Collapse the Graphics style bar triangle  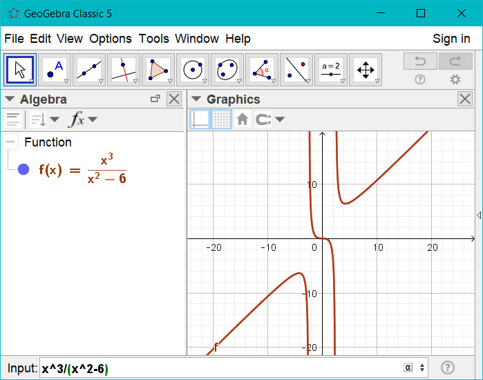[196, 99]
